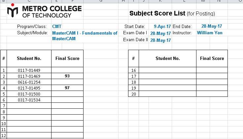Select the final score 93 cell

(67, 76)
